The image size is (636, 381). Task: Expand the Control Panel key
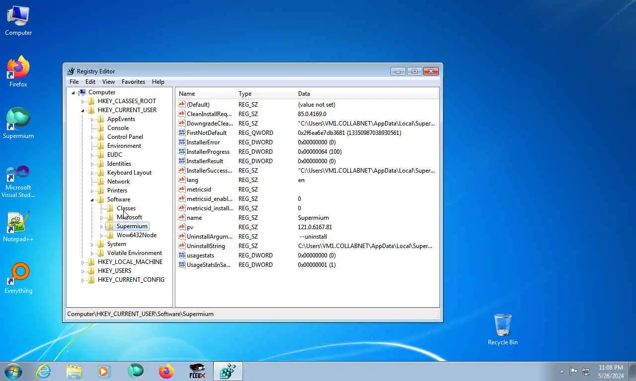pyautogui.click(x=92, y=137)
